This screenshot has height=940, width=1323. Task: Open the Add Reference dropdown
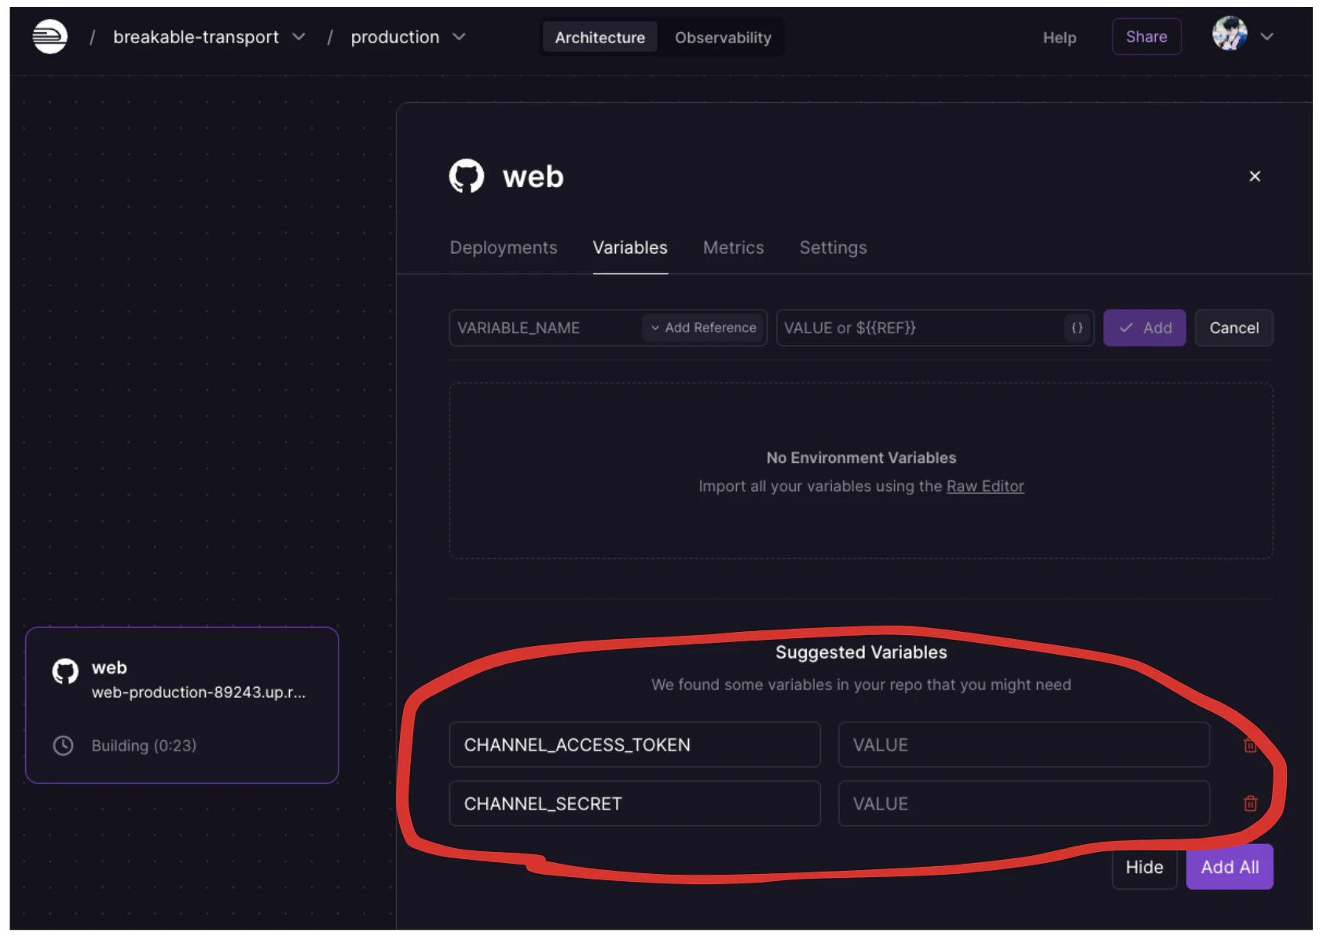(x=703, y=328)
